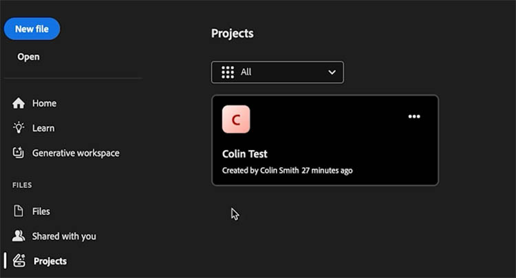The height and width of the screenshot is (278, 516).
Task: Go to Generative workspace
Action: tap(76, 153)
